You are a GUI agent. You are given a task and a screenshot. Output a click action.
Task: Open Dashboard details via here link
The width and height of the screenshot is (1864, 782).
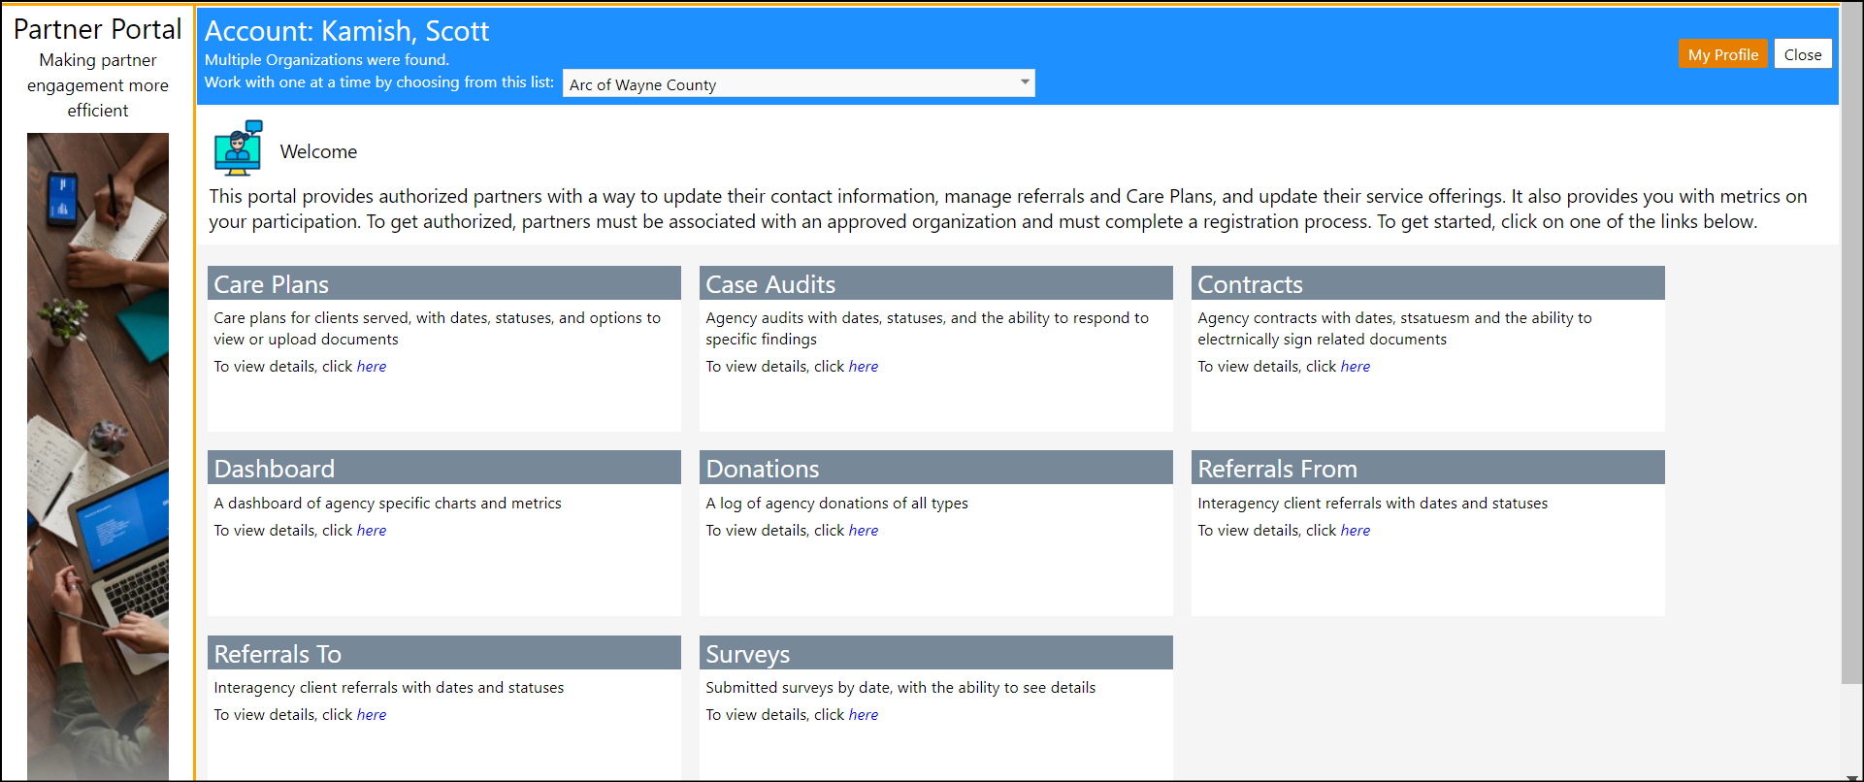click(372, 531)
